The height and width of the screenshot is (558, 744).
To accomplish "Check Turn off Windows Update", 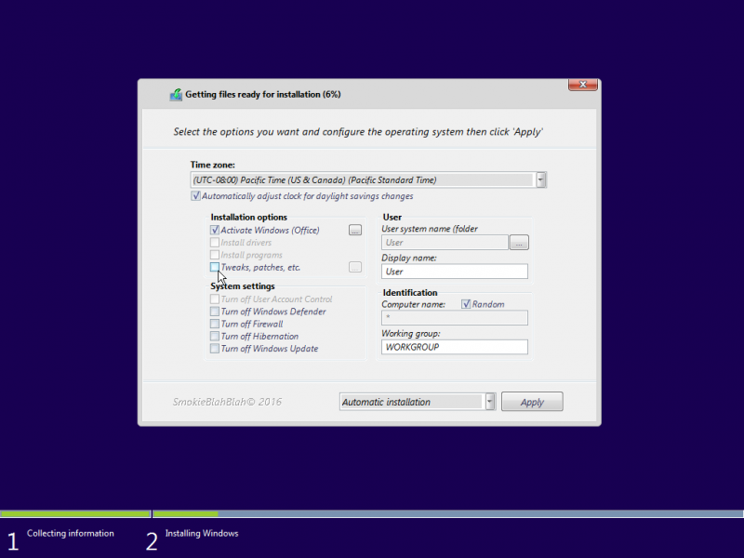I will click(215, 348).
